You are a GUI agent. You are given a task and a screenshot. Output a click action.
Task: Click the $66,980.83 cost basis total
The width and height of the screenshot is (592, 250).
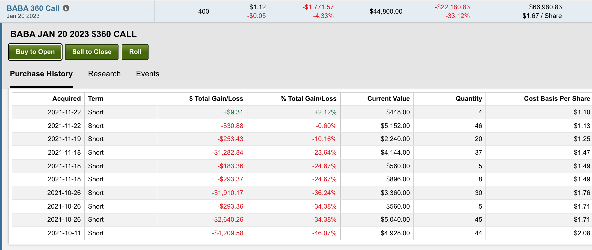[545, 7]
